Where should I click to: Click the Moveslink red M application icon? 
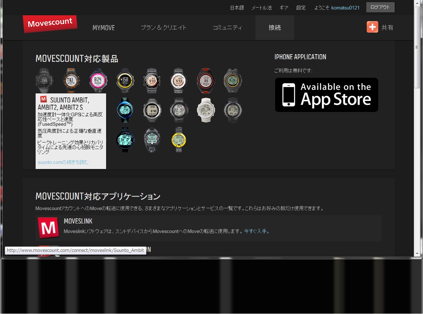point(48,228)
